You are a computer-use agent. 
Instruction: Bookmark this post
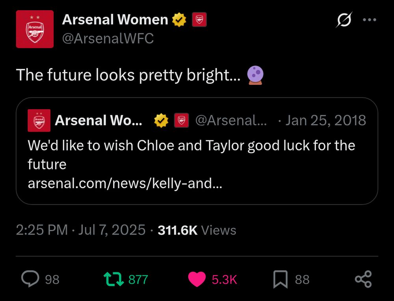[281, 279]
